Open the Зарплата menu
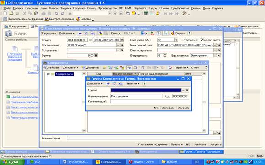Image resolution: width=265 pixels, height=165 pixels. point(140,8)
